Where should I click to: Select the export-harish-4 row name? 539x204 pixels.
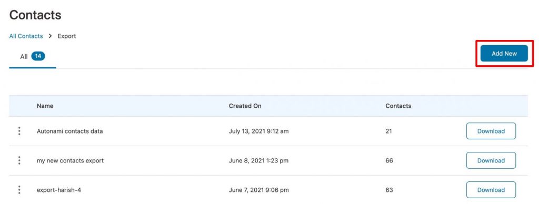(x=59, y=190)
